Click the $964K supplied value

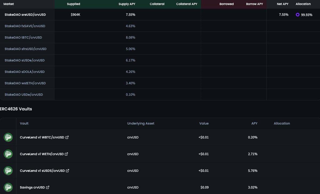tap(75, 15)
